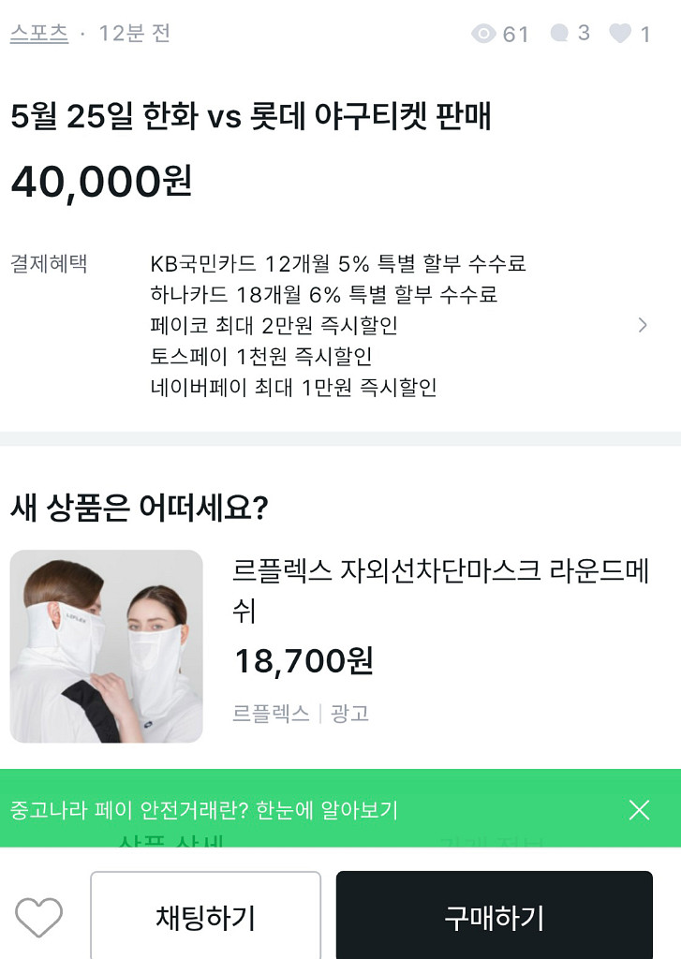Viewport: 681px width, 959px height.
Task: Tap the gray heart likes icon at top
Action: click(620, 34)
